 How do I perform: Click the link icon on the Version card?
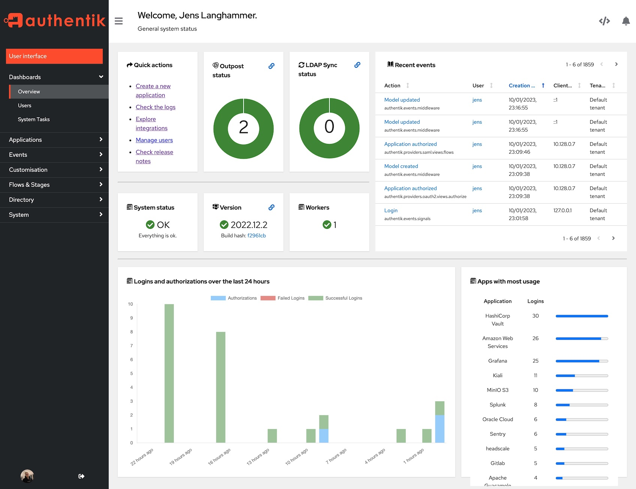(x=271, y=207)
